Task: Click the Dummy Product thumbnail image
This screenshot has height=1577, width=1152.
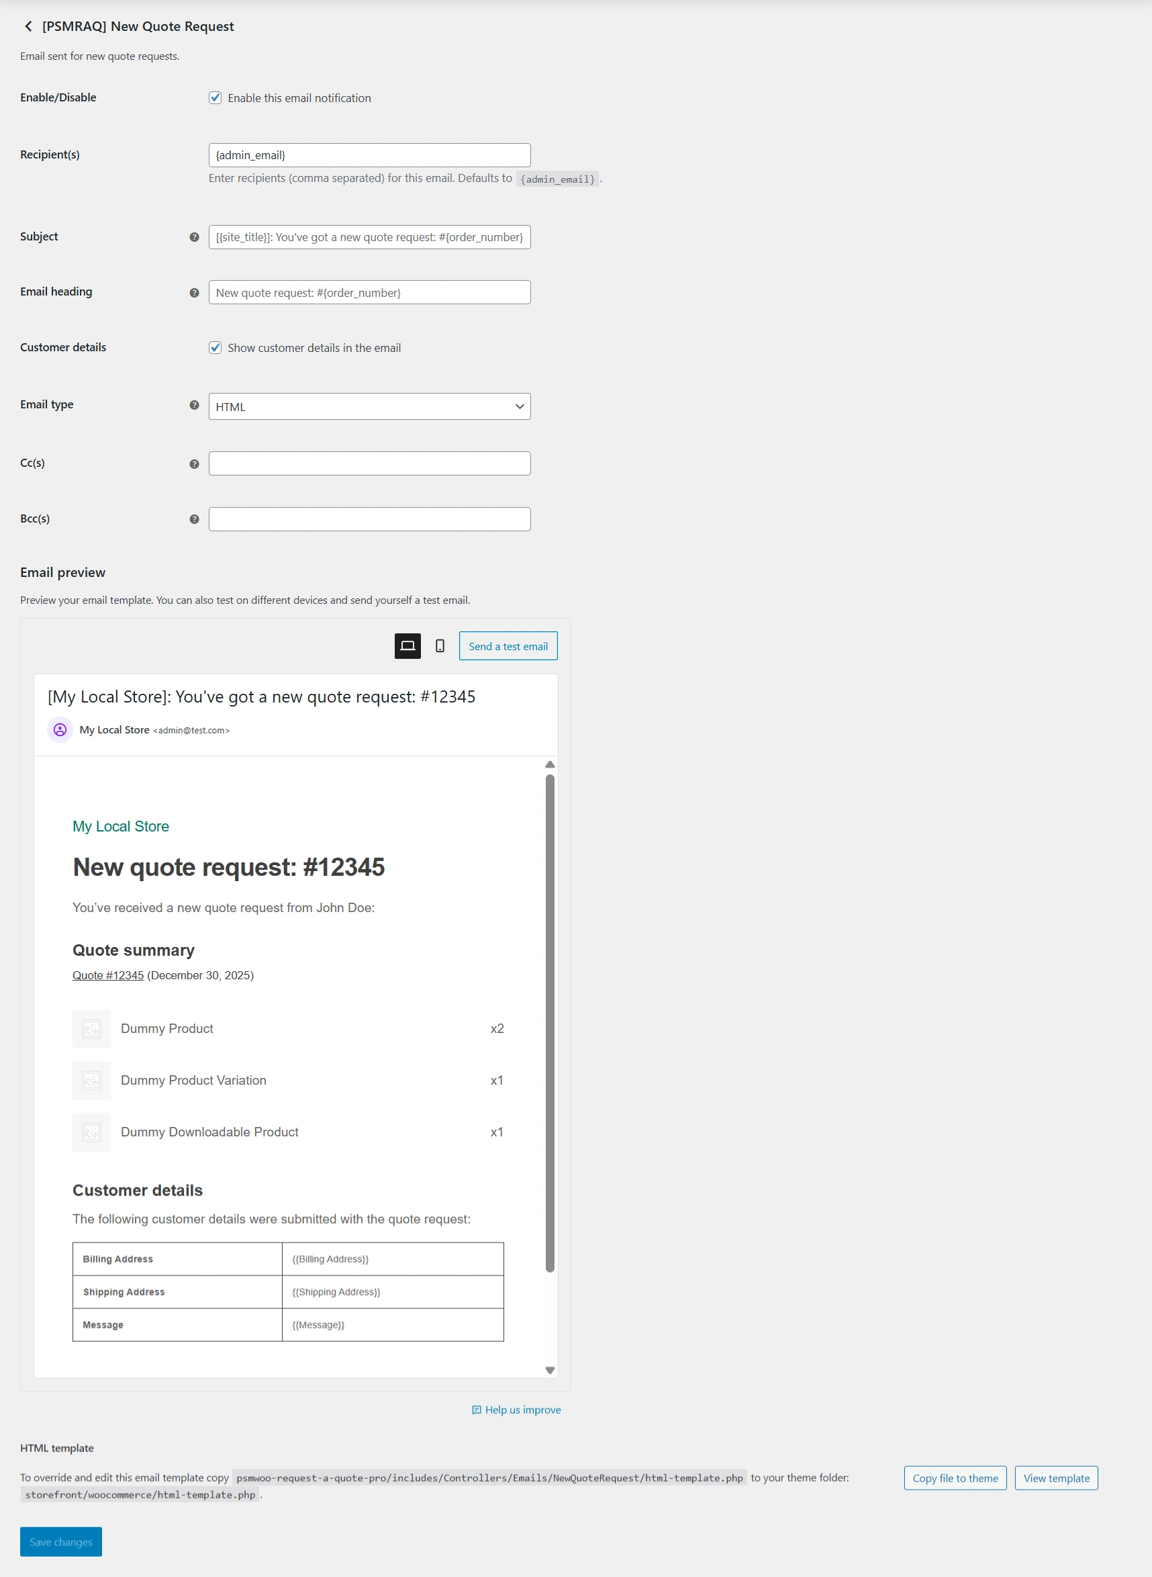Action: (91, 1029)
